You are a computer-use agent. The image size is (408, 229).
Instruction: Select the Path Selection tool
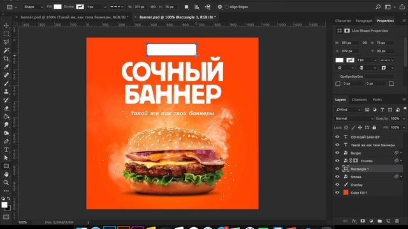click(6, 158)
